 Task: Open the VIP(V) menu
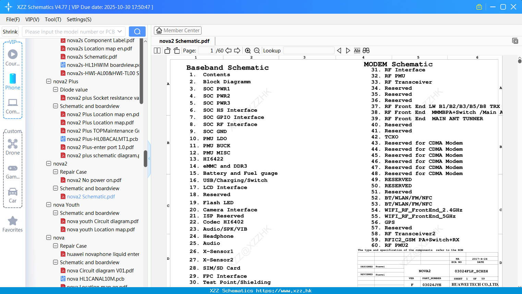pyautogui.click(x=32, y=20)
